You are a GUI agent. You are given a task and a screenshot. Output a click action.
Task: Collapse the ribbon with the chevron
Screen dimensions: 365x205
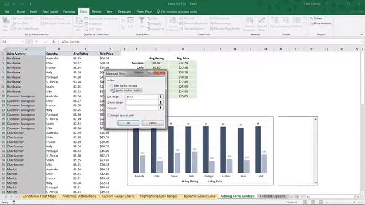click(362, 34)
